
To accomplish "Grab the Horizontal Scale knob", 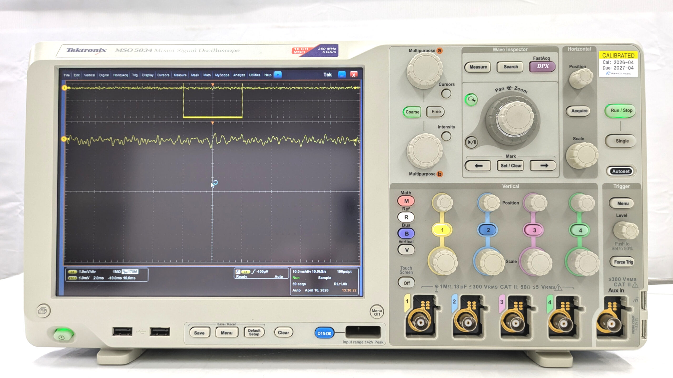I will coord(582,155).
